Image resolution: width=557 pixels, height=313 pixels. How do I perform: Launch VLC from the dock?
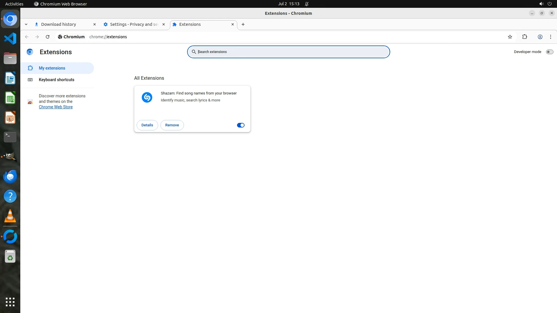pyautogui.click(x=10, y=216)
